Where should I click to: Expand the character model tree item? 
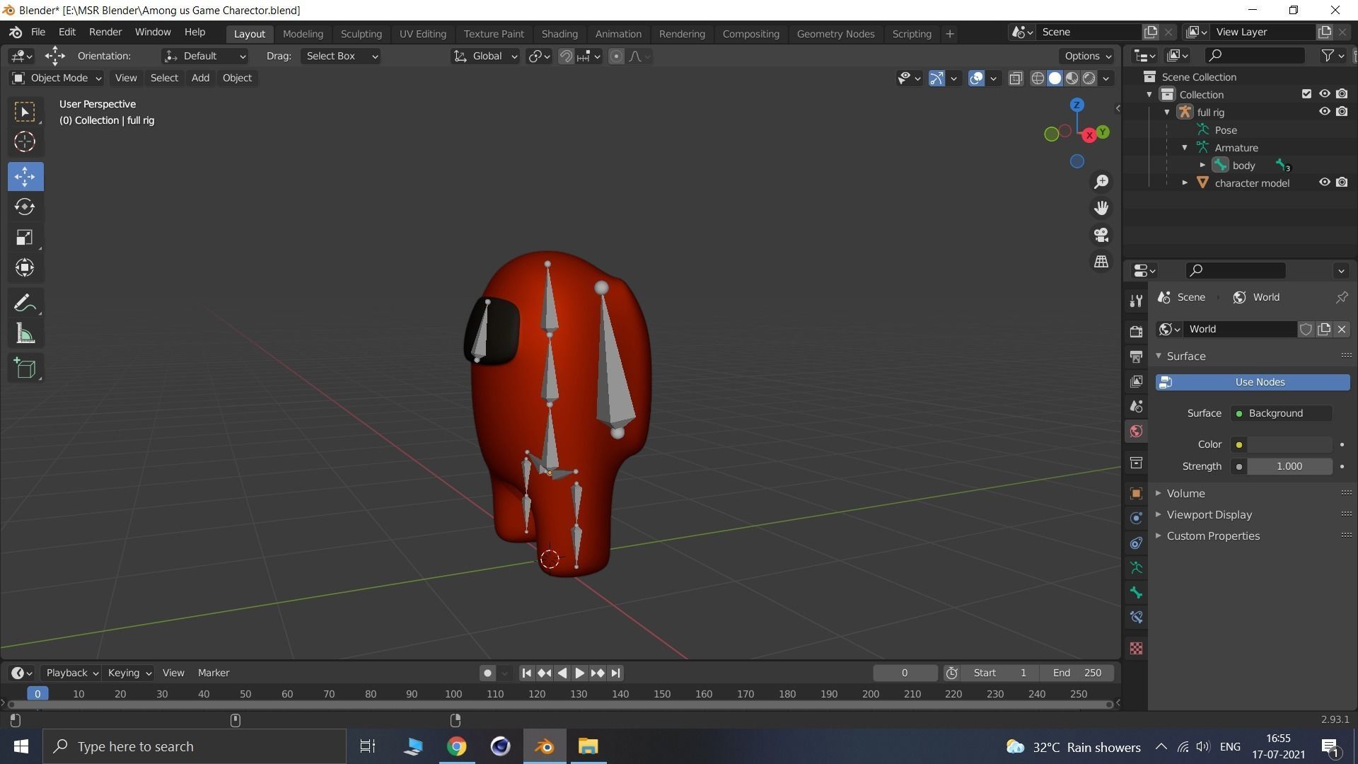[x=1185, y=183]
